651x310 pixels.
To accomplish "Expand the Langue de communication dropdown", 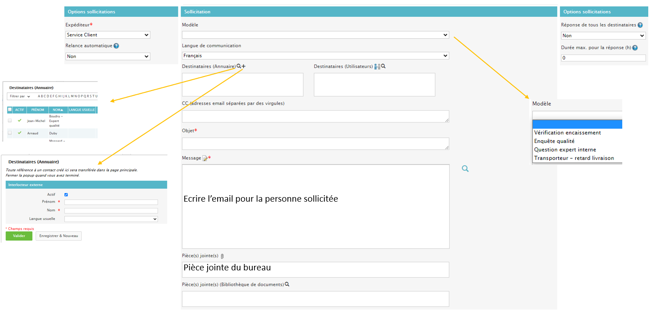I will pos(315,56).
